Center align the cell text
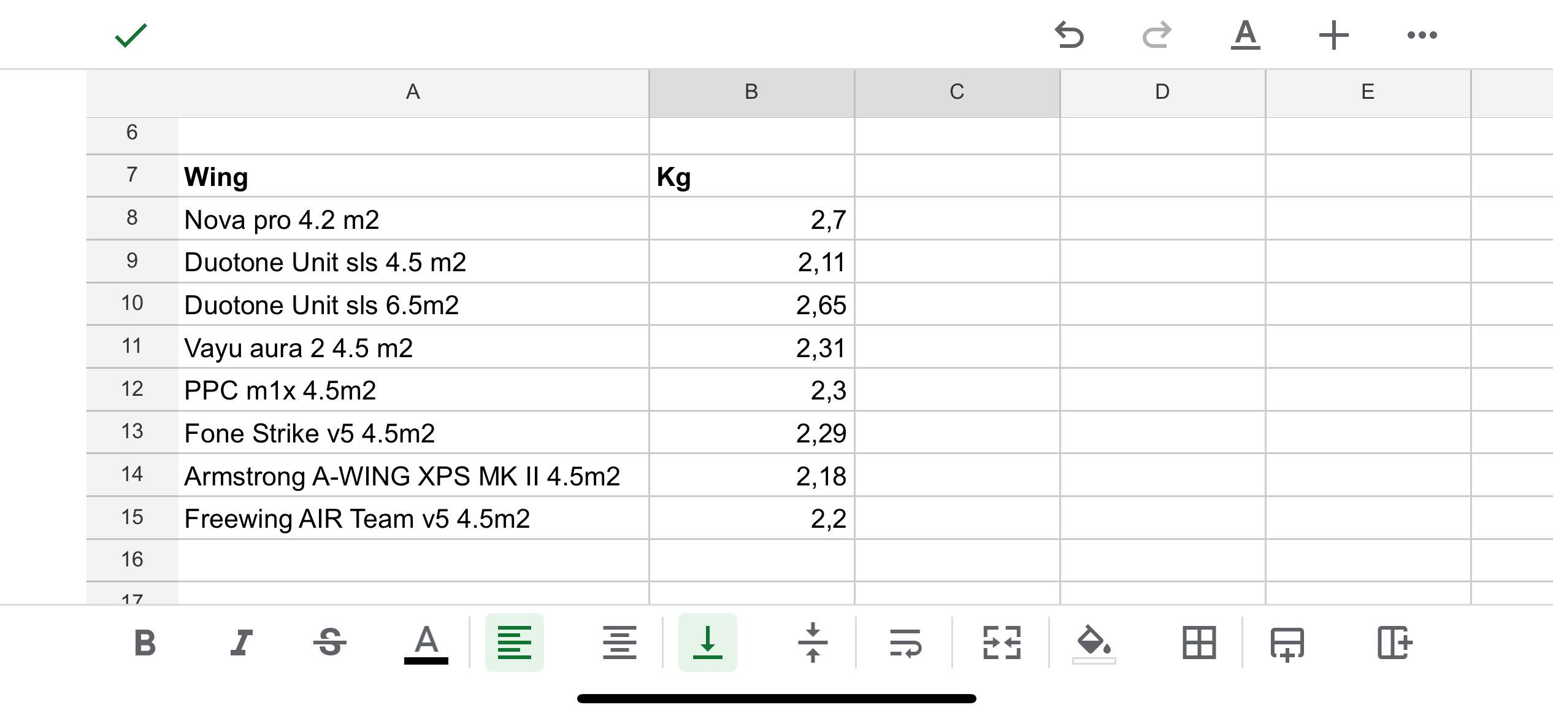This screenshot has height=718, width=1553. pyautogui.click(x=619, y=643)
